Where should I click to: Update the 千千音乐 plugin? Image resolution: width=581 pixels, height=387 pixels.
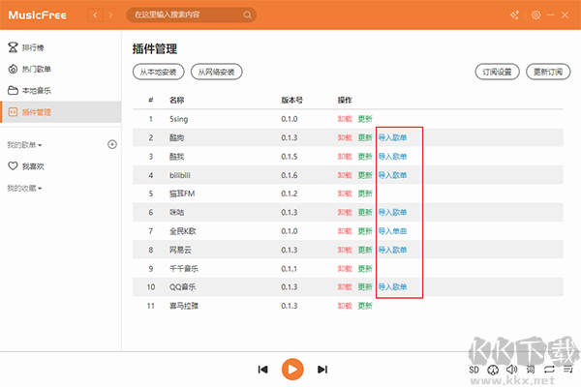coord(365,269)
